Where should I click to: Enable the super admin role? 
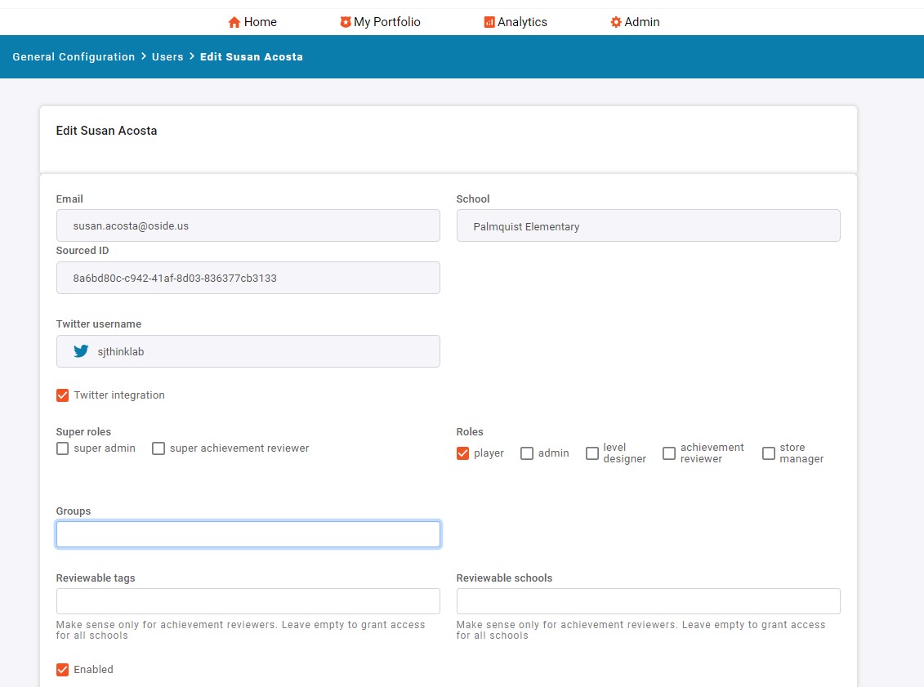[x=62, y=448]
